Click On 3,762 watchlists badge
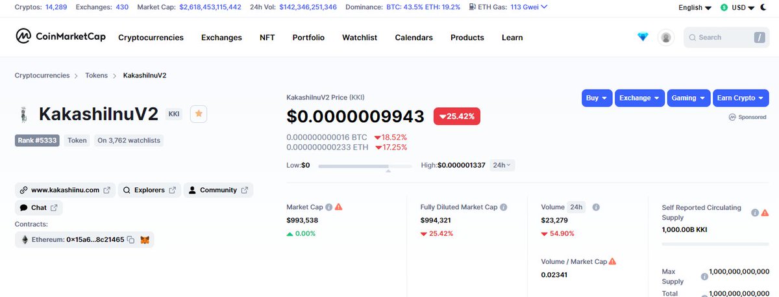The image size is (779, 297). click(129, 140)
